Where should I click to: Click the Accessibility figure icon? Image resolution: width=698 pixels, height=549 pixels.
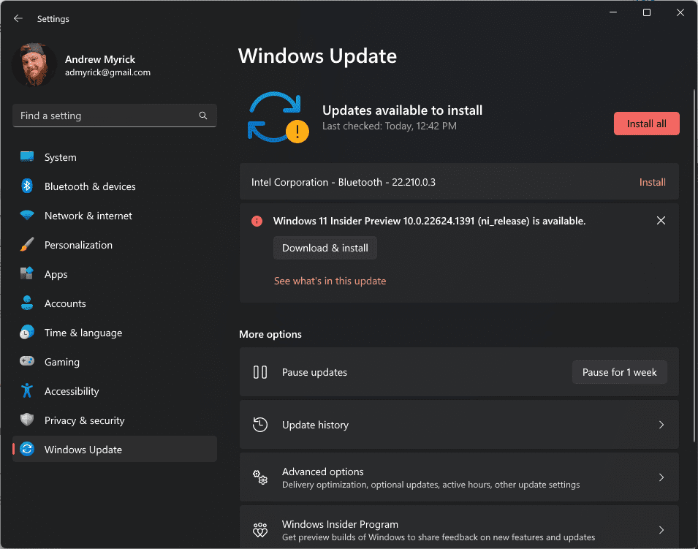coord(27,390)
